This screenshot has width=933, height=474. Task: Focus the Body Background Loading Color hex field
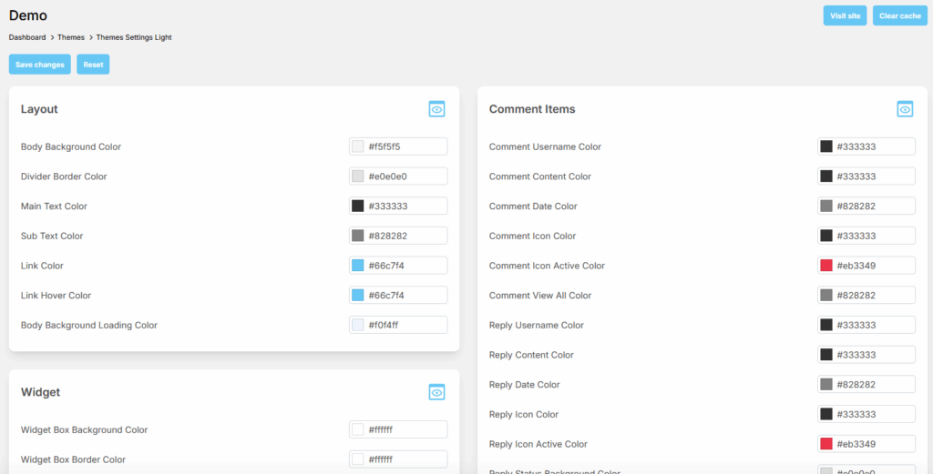tap(405, 325)
